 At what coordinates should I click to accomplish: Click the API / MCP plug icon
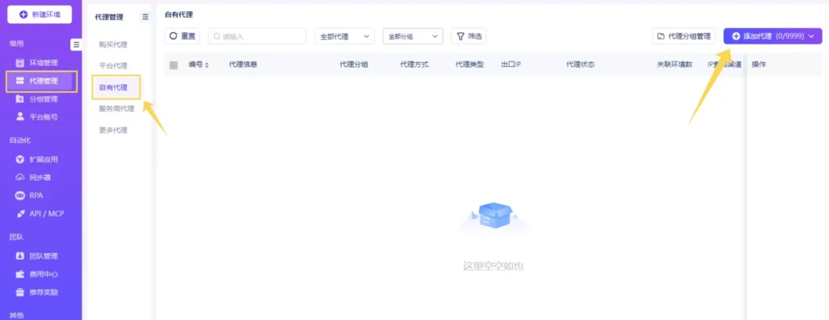click(x=20, y=213)
